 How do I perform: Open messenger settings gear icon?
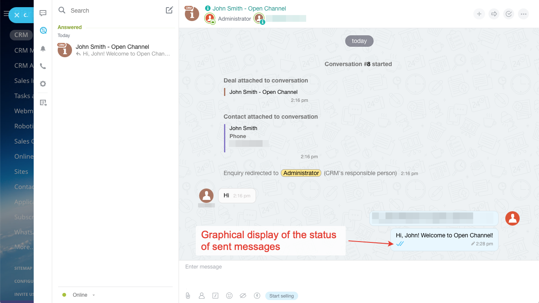pos(43,84)
